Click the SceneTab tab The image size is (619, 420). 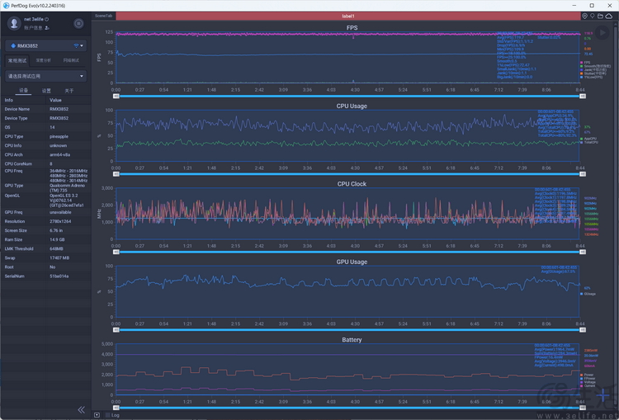tap(103, 16)
